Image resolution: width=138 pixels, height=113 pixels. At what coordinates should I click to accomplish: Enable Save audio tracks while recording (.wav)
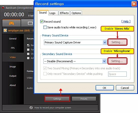45,27
